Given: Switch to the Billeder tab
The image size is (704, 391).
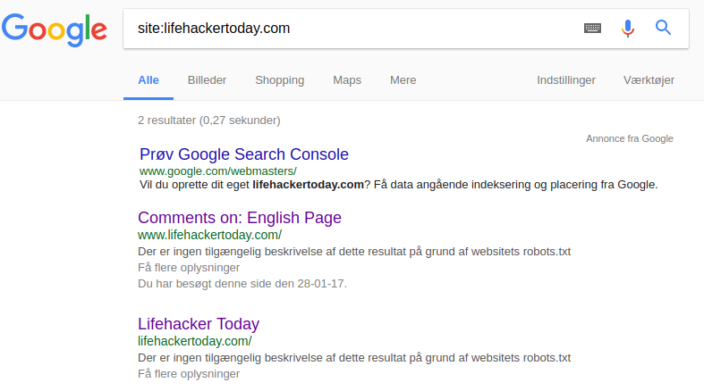Looking at the screenshot, I should (207, 80).
